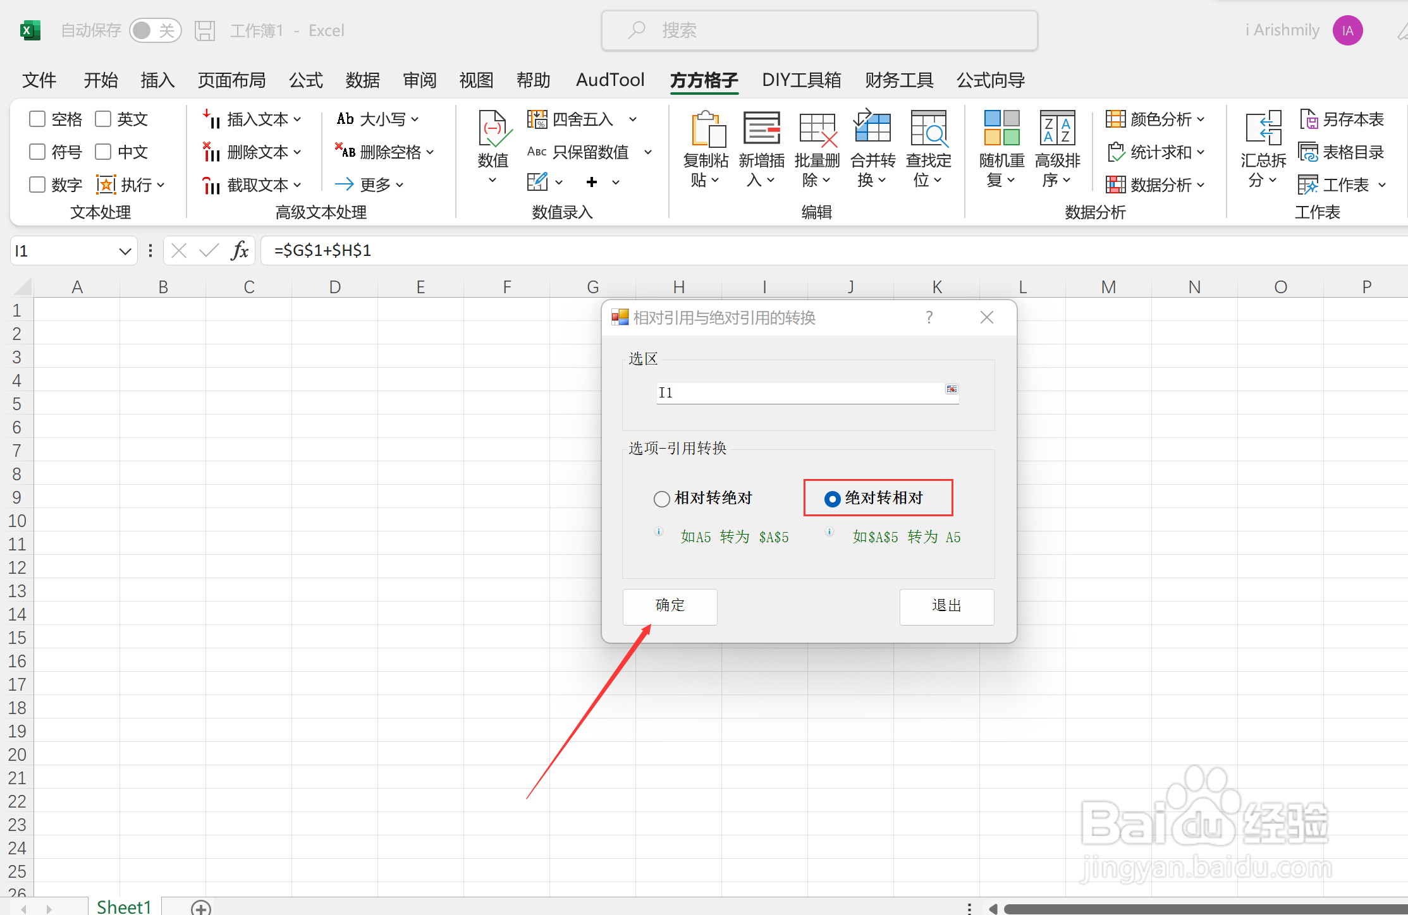The height and width of the screenshot is (915, 1408).
Task: Expand the Name Box dropdown arrow
Action: [125, 251]
